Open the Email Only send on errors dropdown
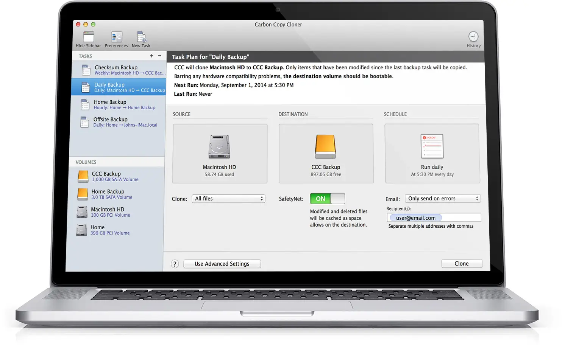 click(x=443, y=199)
